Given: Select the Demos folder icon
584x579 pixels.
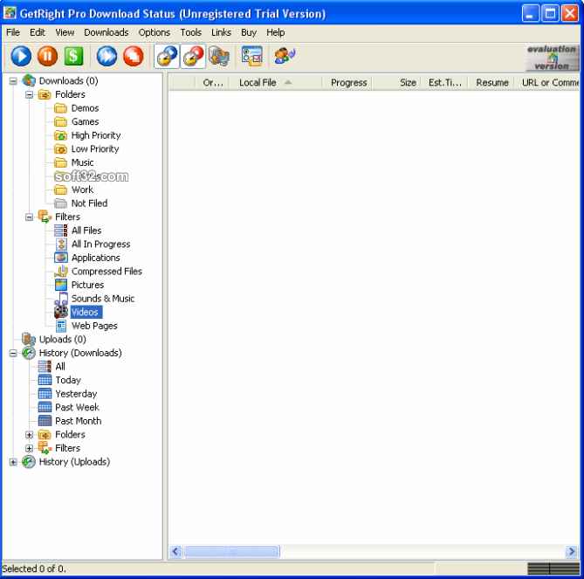Looking at the screenshot, I should pyautogui.click(x=61, y=108).
